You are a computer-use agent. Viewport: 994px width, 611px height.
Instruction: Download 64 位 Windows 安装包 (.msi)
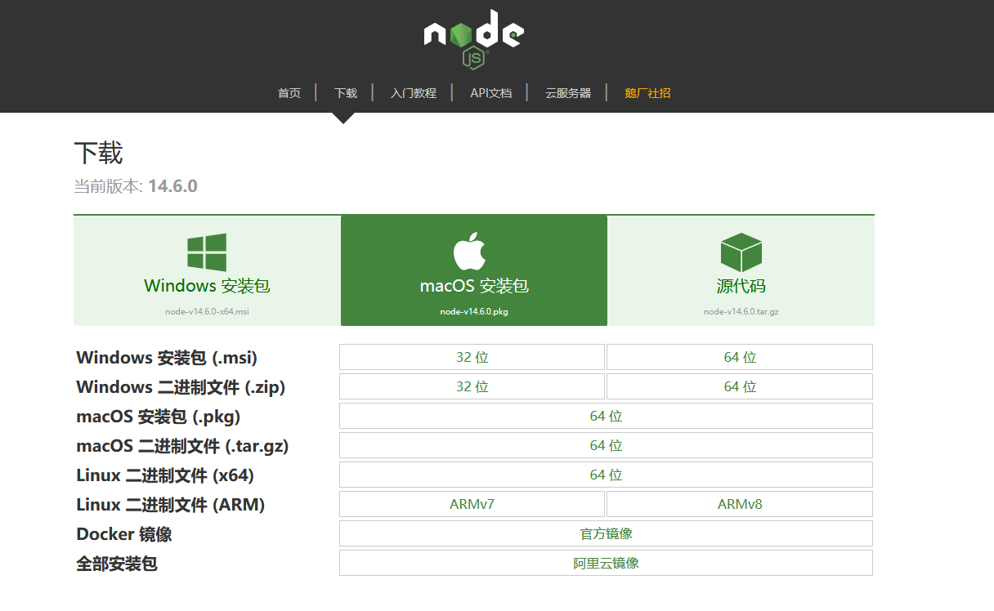pos(740,357)
